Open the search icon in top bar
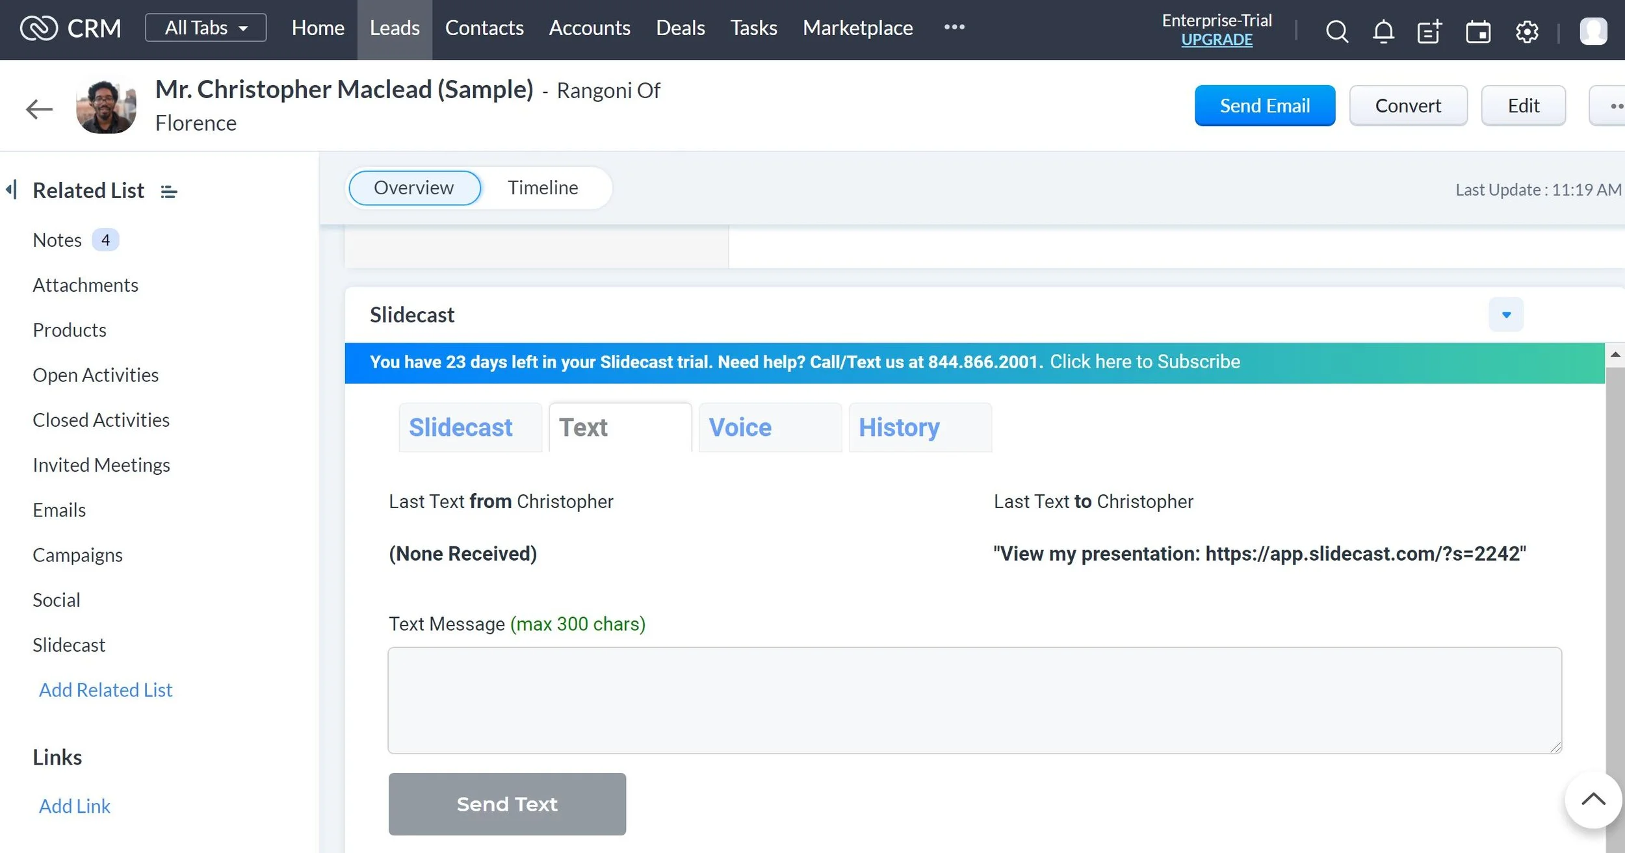1625x853 pixels. 1336,31
